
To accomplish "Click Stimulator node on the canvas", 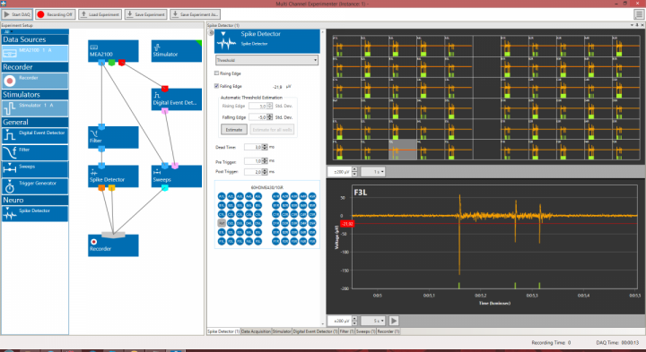I will click(177, 51).
